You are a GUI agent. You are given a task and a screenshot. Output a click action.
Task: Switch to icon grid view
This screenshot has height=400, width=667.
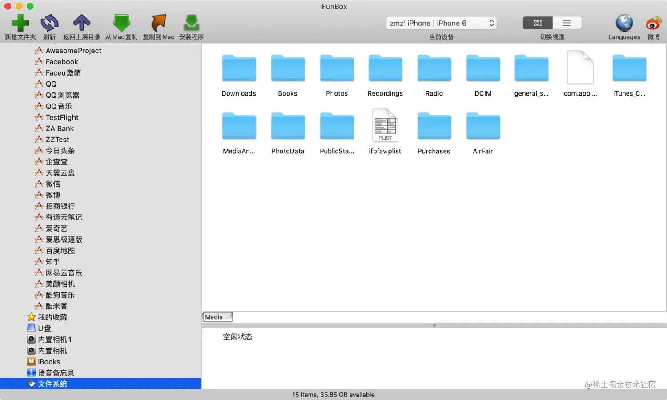tap(538, 23)
